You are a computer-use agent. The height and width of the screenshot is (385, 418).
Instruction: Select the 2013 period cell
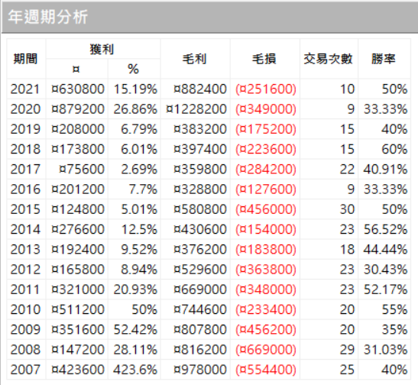pos(25,249)
